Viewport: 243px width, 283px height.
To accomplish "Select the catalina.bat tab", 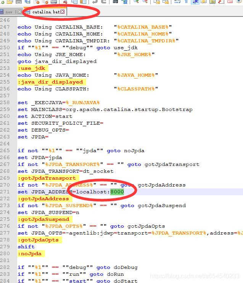I will 46,12.
